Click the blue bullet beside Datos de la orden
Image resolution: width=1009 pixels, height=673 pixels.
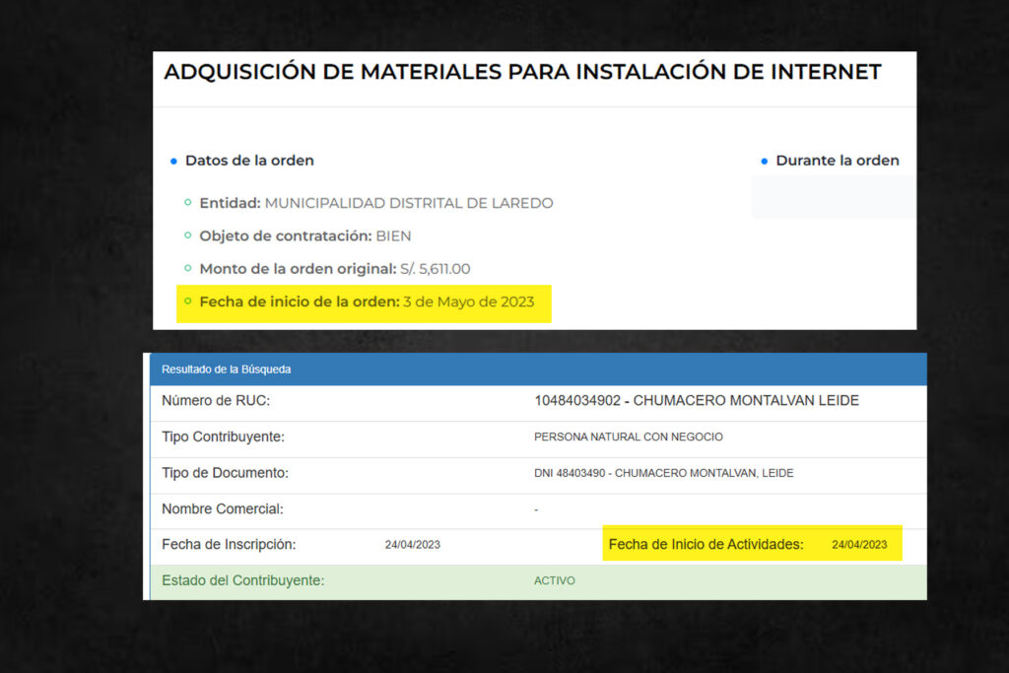click(173, 161)
